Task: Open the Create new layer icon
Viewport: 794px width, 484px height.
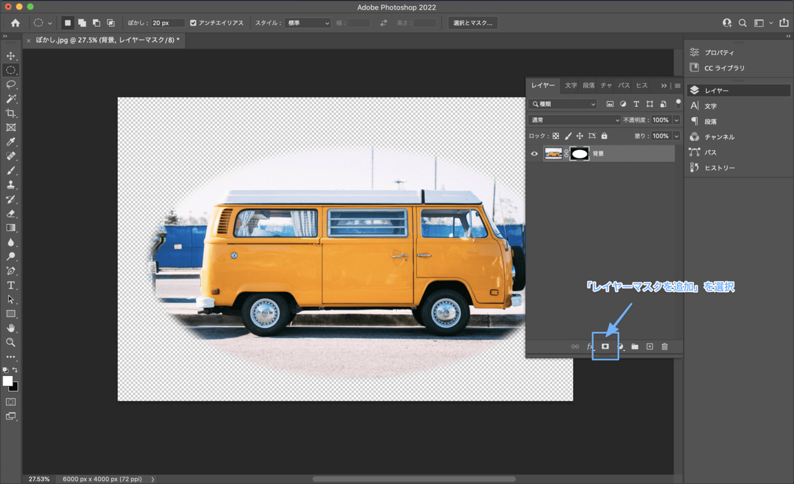Action: pyautogui.click(x=649, y=346)
